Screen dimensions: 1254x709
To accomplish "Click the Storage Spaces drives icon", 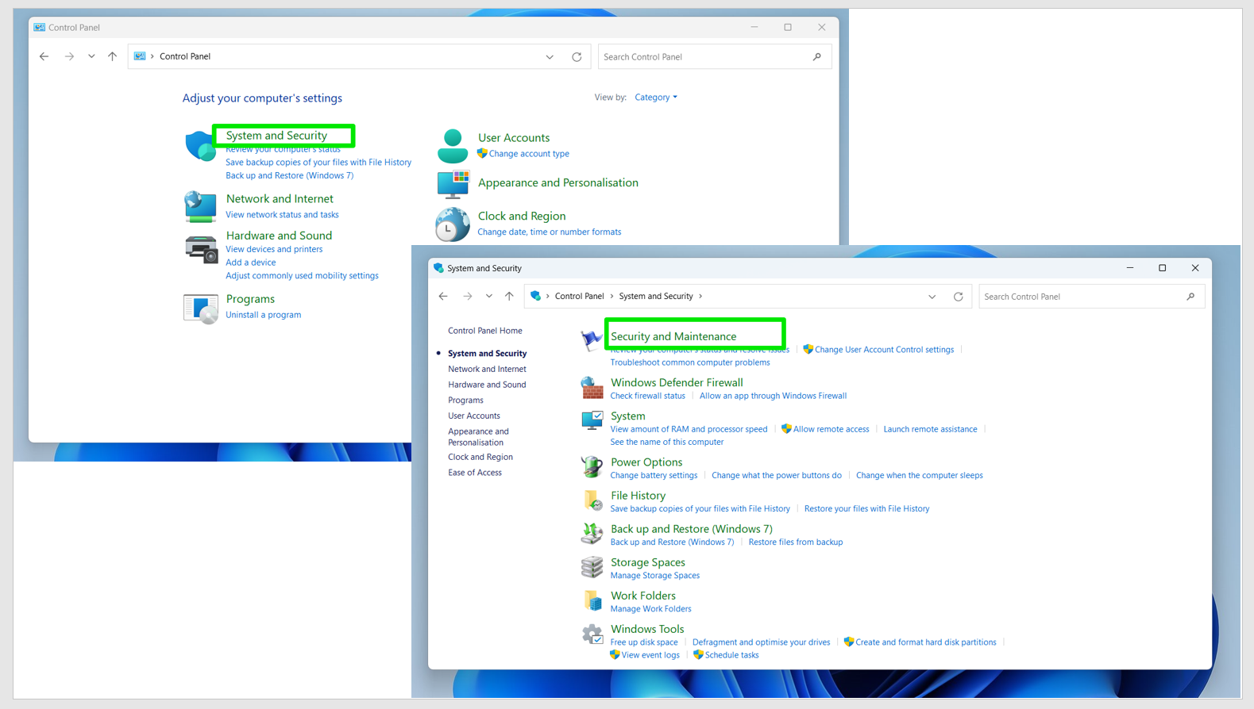I will (x=592, y=567).
